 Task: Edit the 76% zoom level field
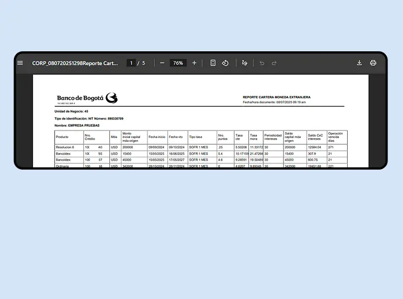coord(178,63)
